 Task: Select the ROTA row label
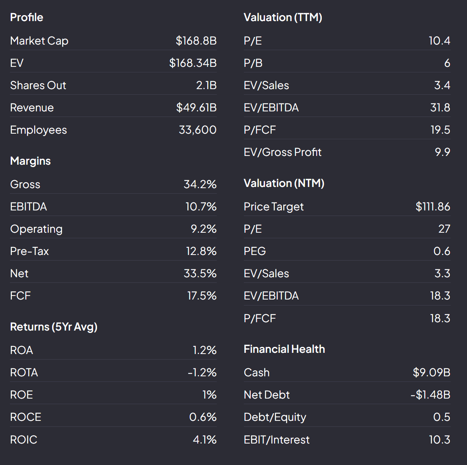[24, 372]
